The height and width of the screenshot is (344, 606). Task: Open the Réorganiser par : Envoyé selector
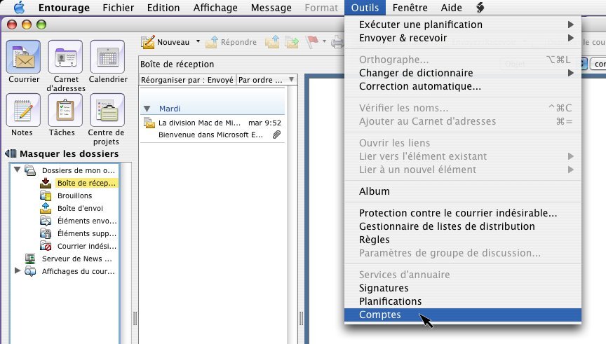pos(187,80)
